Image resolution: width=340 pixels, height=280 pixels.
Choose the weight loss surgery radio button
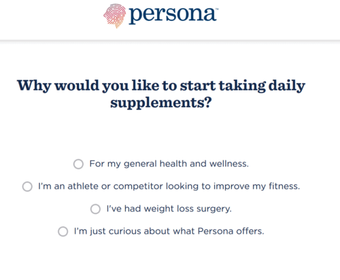click(95, 209)
